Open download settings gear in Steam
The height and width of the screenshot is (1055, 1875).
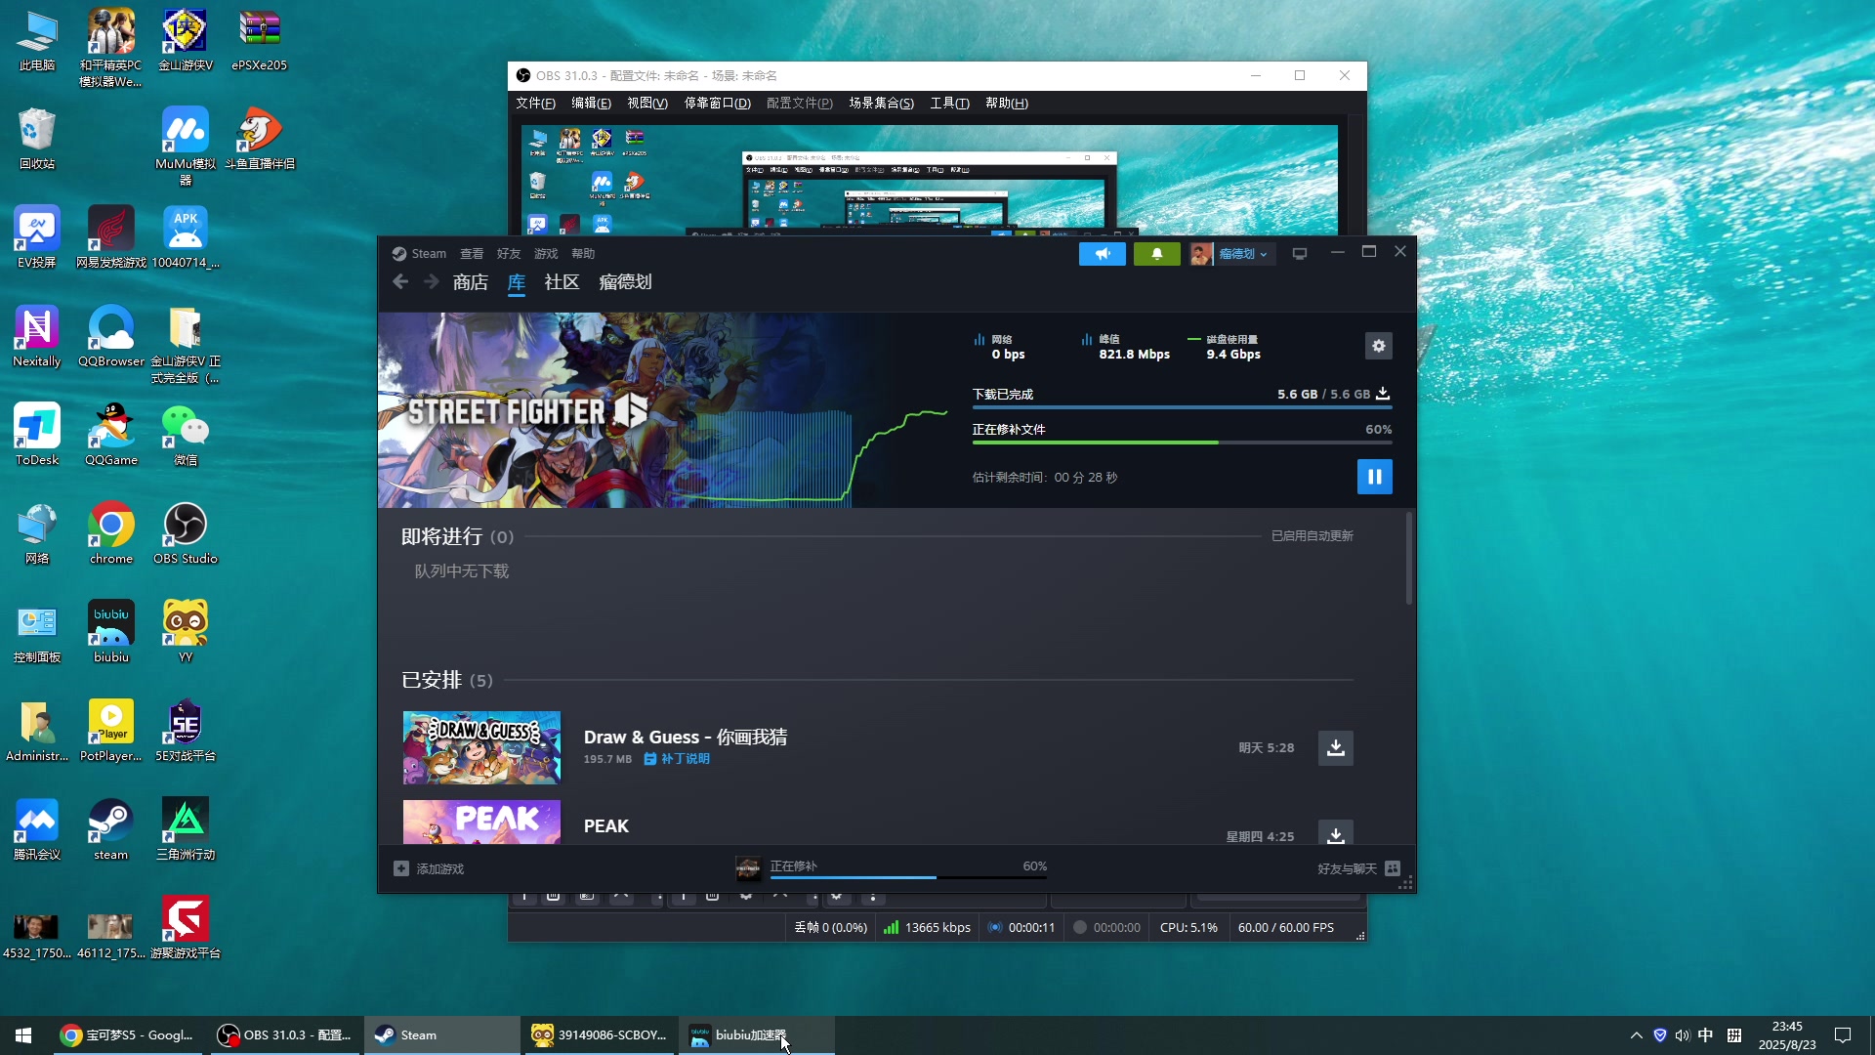tap(1378, 346)
